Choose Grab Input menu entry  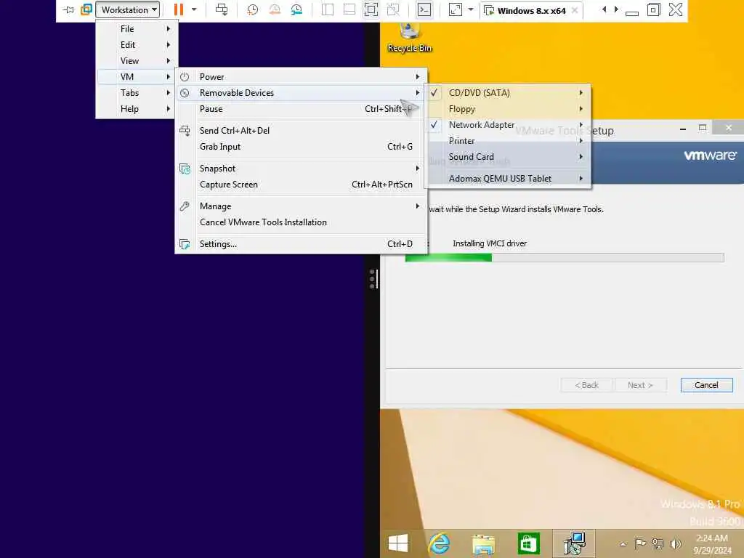(x=301, y=147)
